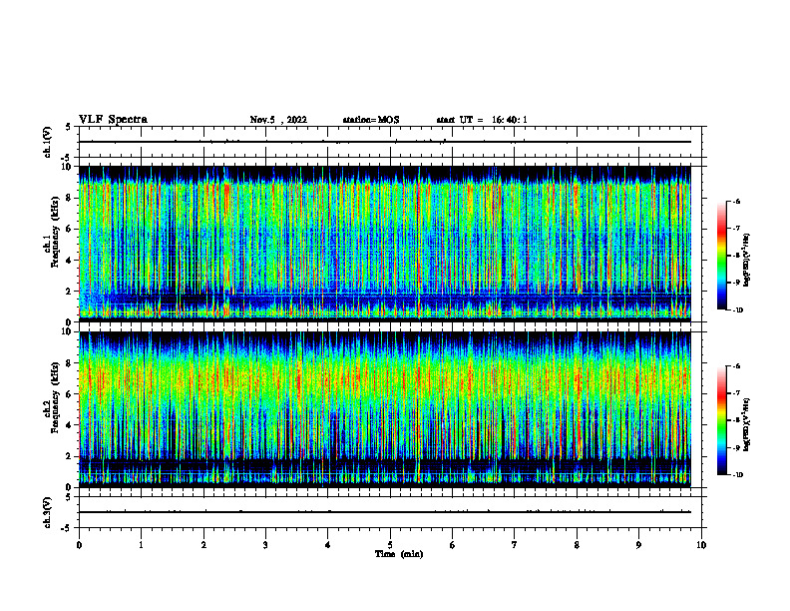This screenshot has width=790, height=611.
Task: Click the '-10' tick on the ch.2 colorbar
Action: tap(737, 475)
